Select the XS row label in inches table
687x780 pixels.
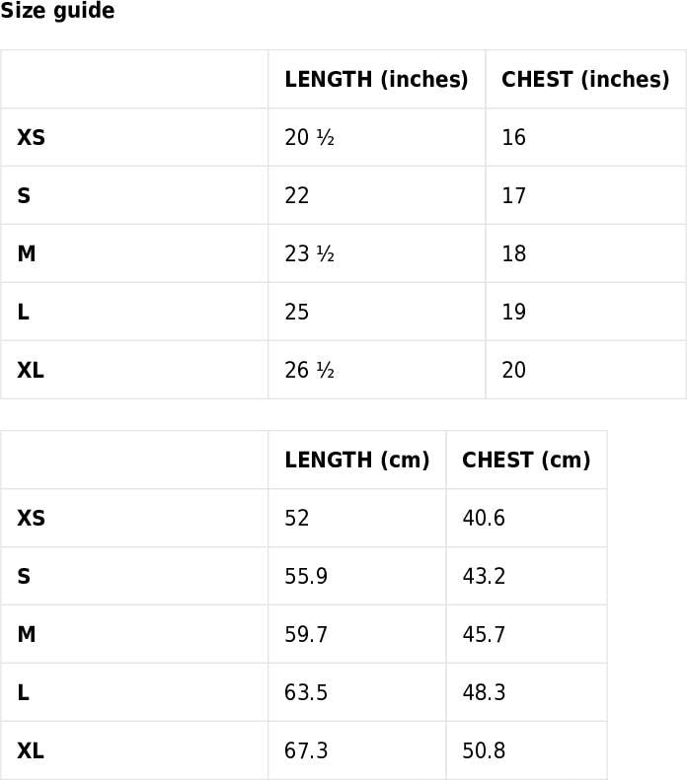click(32, 138)
